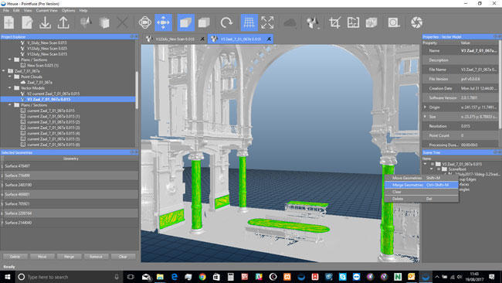Collapse SceneRoot node in Scene Tree
The image size is (502, 283).
pos(432,169)
